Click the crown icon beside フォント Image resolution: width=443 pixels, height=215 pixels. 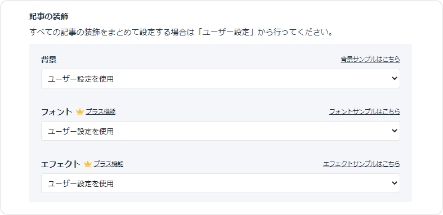[80, 112]
